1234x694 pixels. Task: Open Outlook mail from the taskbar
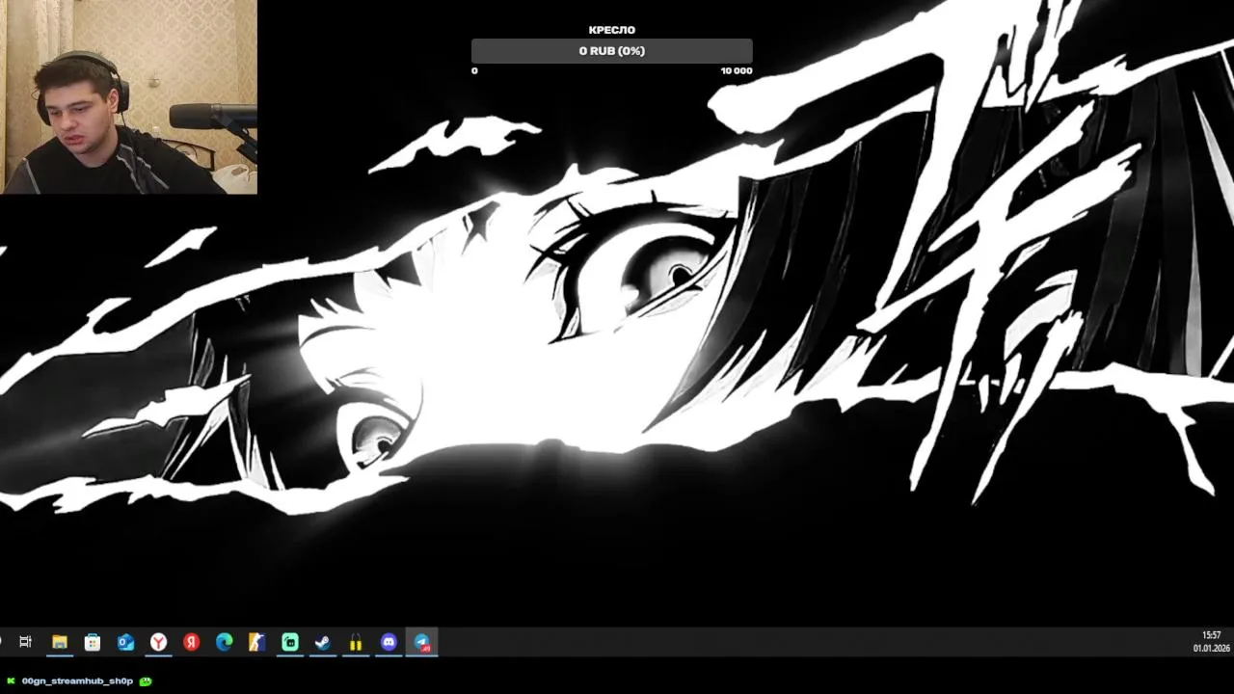(125, 642)
